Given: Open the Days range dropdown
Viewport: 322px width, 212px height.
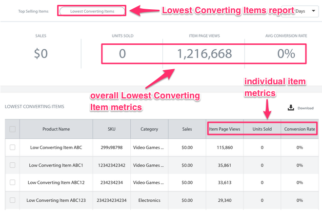Looking at the screenshot, I should click(x=300, y=11).
